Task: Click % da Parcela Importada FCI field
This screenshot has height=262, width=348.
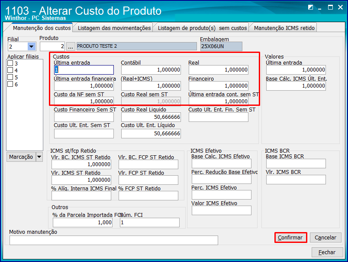Action: coord(83,223)
